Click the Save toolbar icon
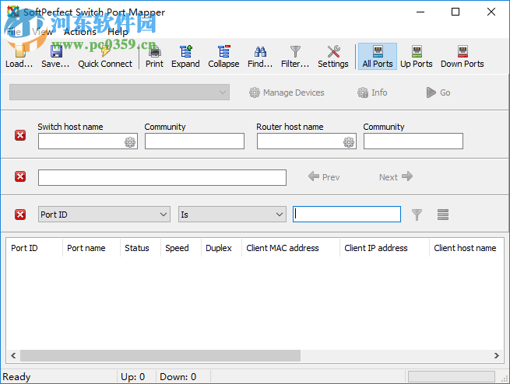Image resolution: width=510 pixels, height=384 pixels. click(55, 57)
